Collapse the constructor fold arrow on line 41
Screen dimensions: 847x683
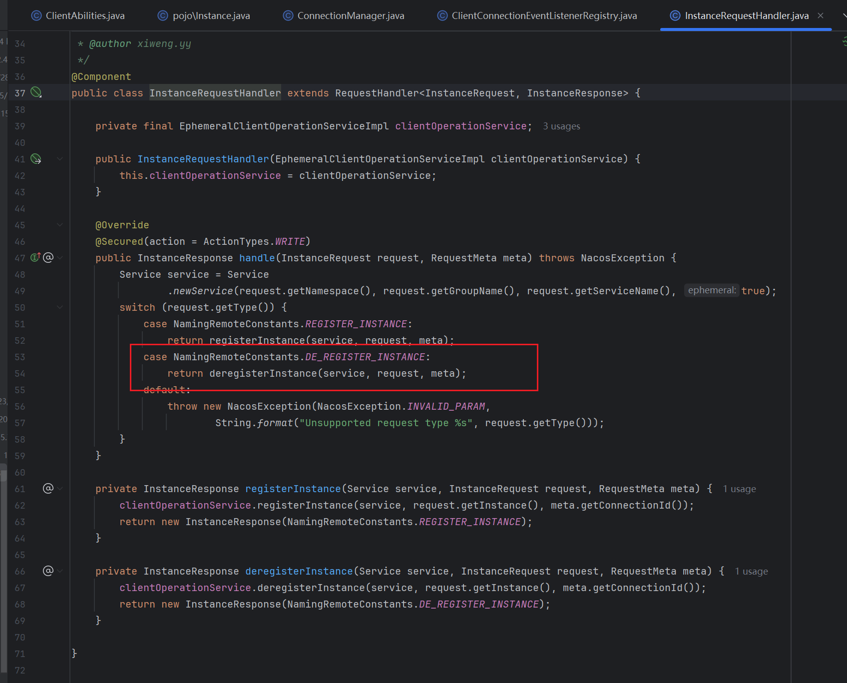[x=60, y=159]
